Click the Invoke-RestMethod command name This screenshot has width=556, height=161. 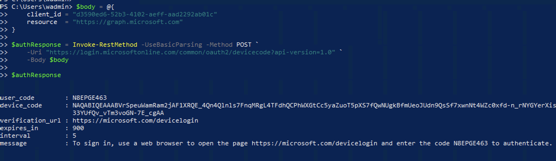pos(105,45)
